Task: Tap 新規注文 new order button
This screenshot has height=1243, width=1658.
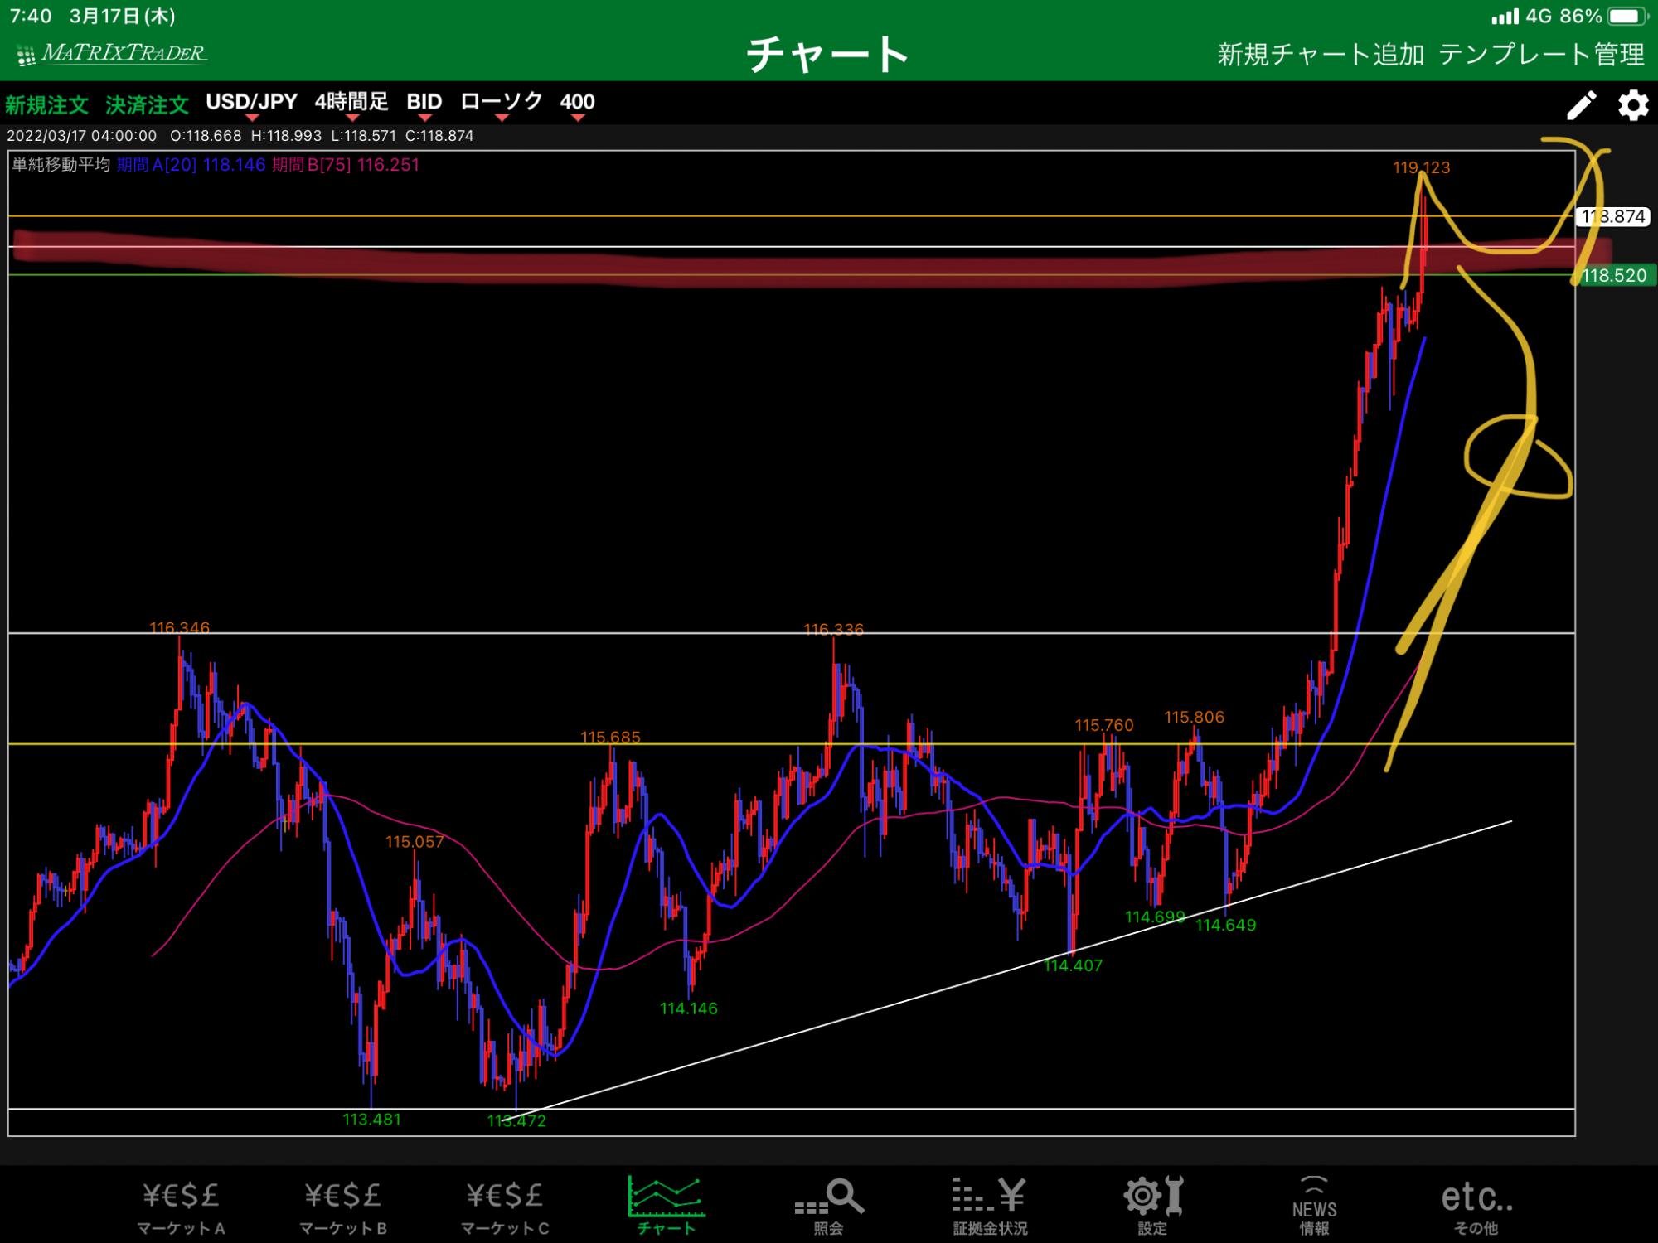Action: [46, 104]
